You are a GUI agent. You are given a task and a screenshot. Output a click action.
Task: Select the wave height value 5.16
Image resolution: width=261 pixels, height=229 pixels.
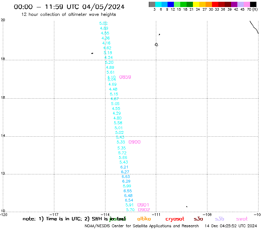[x=108, y=53]
